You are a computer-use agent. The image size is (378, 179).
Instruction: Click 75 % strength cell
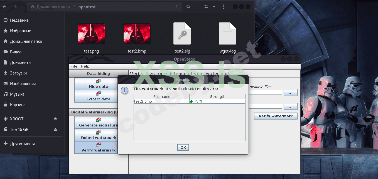point(217,101)
